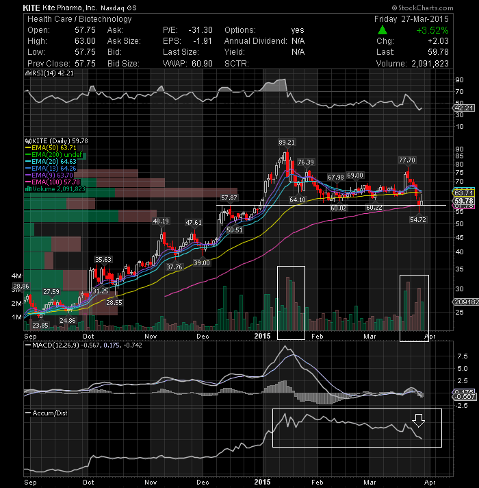Click the RSI(14) 42.21 indicator label

[x=52, y=73]
